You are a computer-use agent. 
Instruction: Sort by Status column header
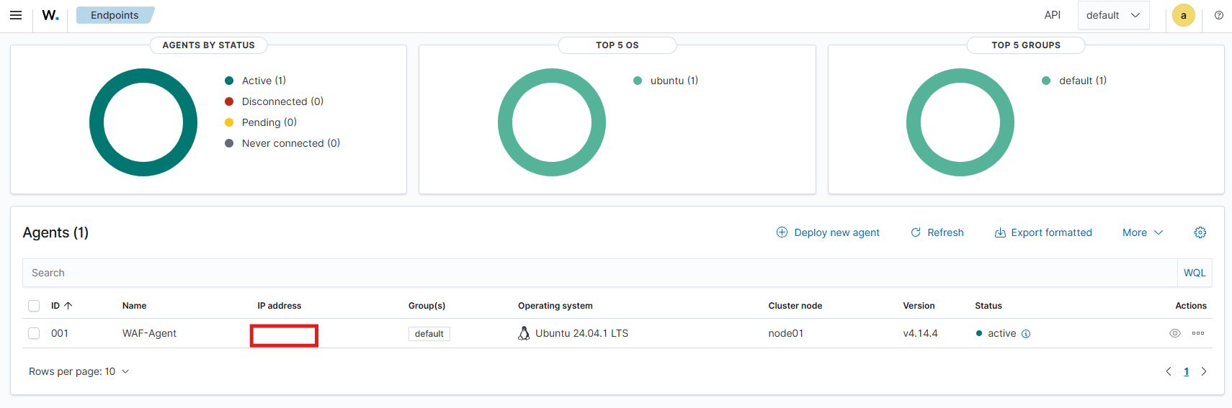[988, 306]
